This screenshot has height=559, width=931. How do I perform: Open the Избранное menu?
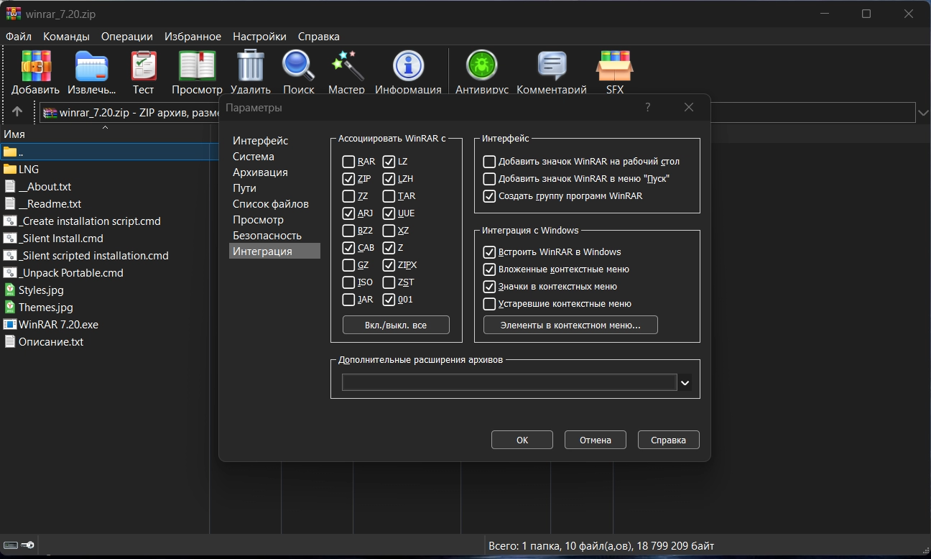click(x=193, y=37)
